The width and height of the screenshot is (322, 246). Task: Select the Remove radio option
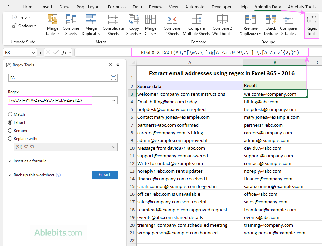point(10,131)
